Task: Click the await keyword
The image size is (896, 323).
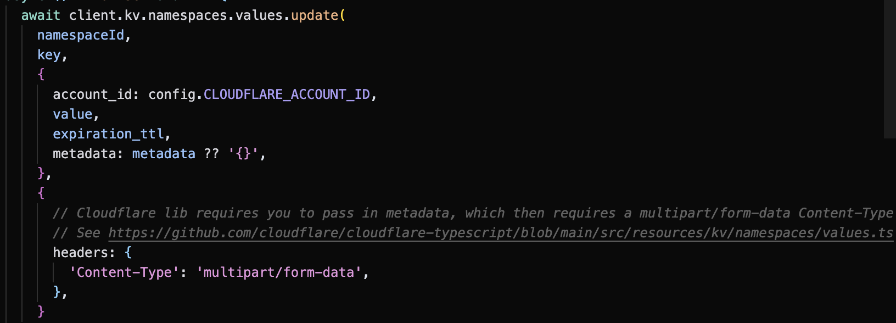Action: [41, 15]
